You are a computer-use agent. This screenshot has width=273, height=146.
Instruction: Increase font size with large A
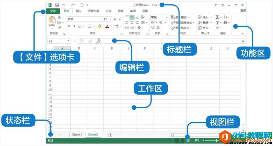(x=115, y=19)
